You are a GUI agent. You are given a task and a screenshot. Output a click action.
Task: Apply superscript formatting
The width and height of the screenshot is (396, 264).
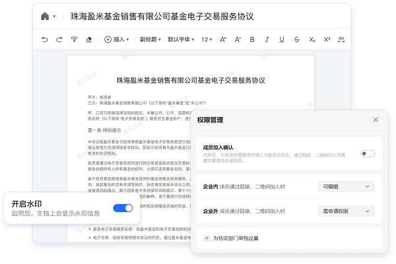[x=327, y=40]
